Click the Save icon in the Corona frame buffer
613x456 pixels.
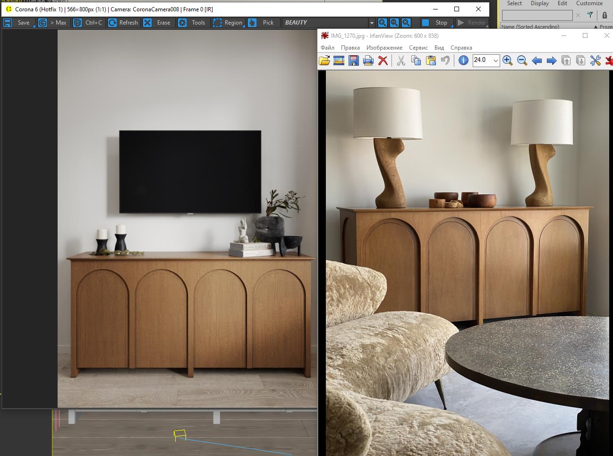8,23
